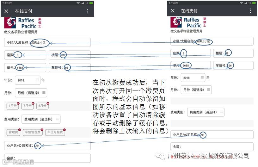The image size is (258, 167).
Task: Click the 在线支付 title in left screen
Action: (x=24, y=11)
